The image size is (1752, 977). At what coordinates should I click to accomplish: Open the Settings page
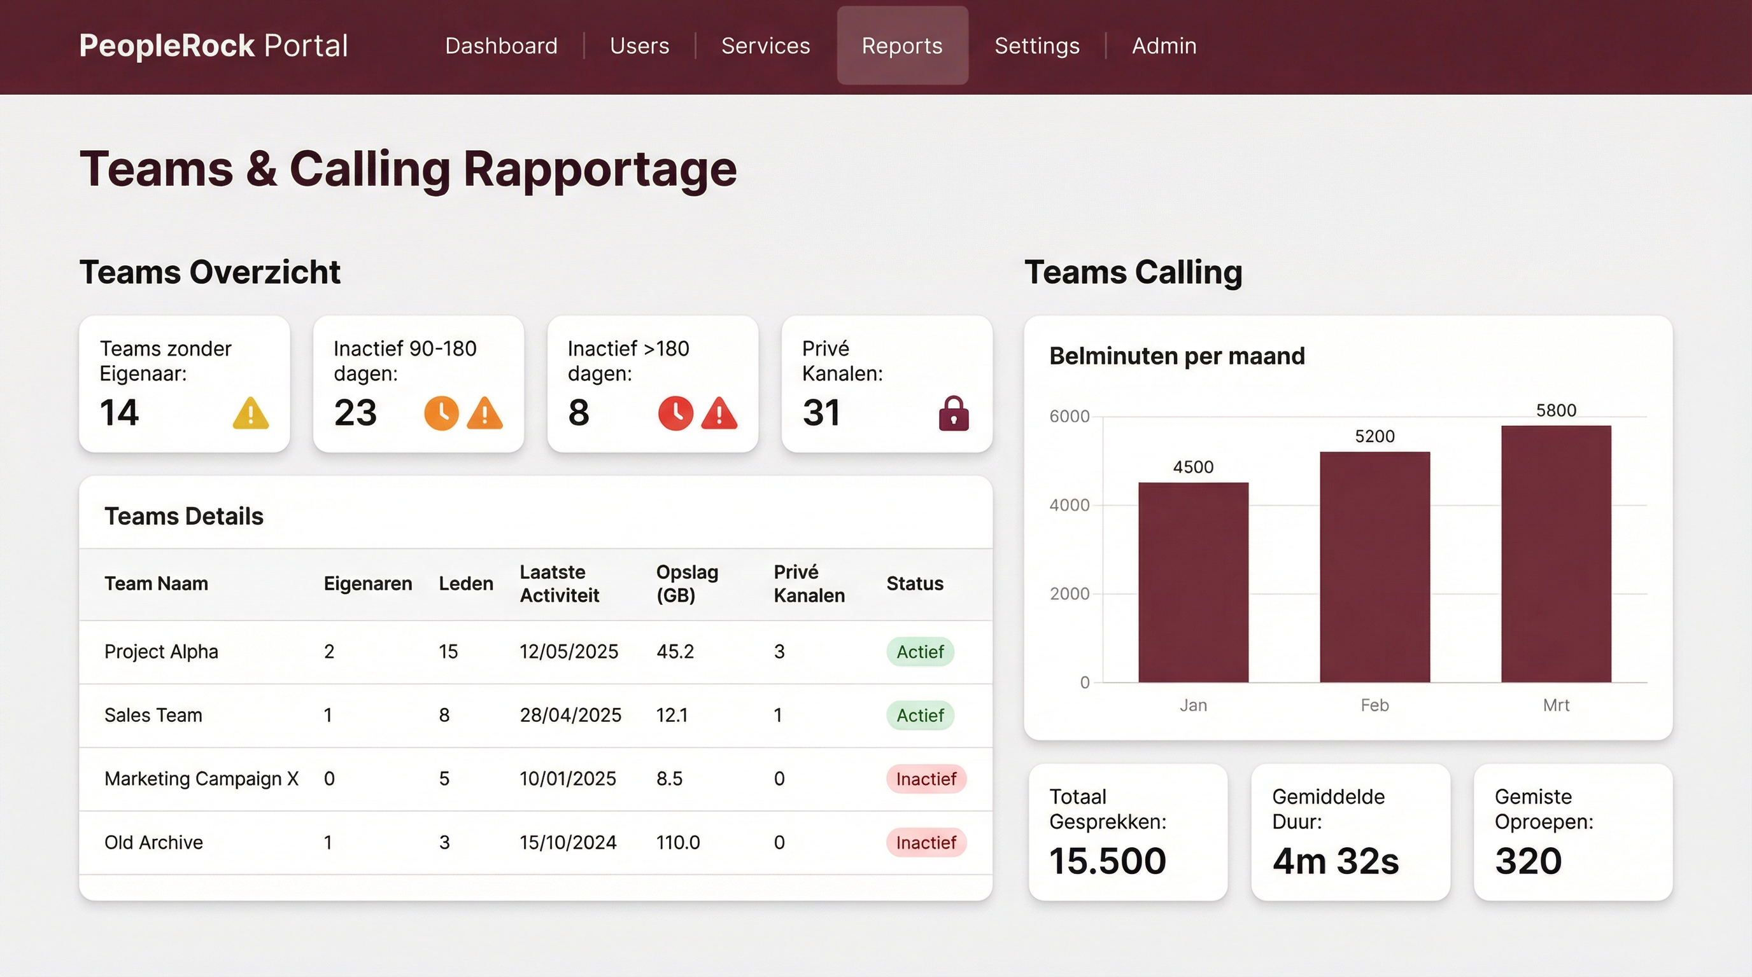[1036, 45]
